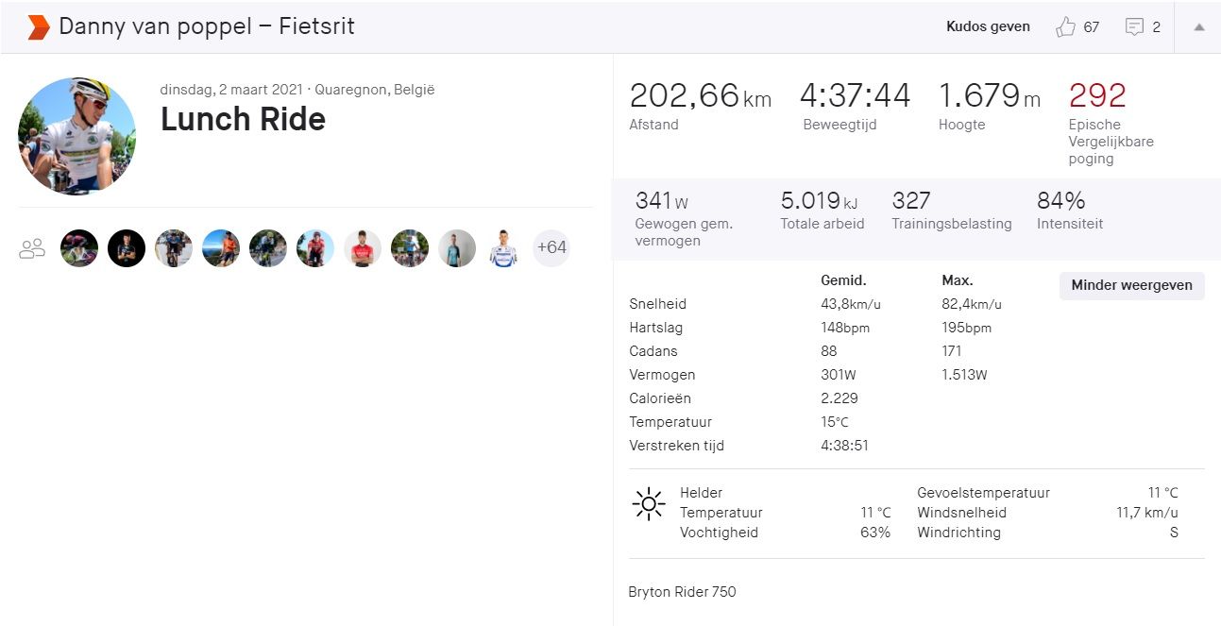This screenshot has width=1221, height=626.
Task: Click the Lunch Ride activity title
Action: pos(243,119)
